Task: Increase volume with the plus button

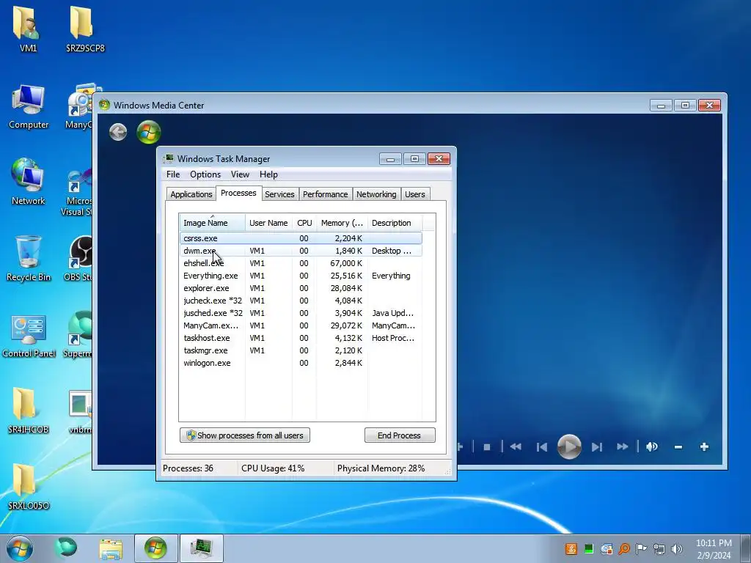Action: (x=704, y=446)
